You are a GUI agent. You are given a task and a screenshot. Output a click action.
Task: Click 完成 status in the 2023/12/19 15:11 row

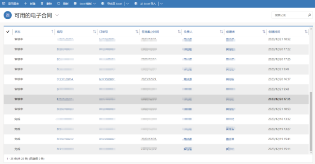(17, 149)
